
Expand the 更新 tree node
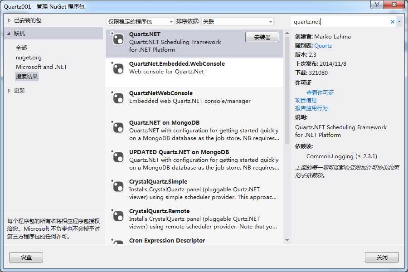pyautogui.click(x=9, y=91)
